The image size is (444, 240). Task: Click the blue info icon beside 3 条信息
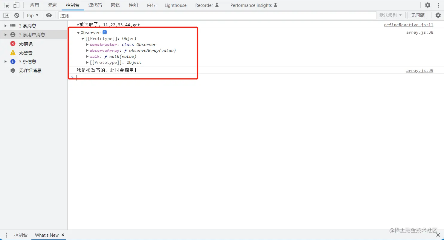point(13,61)
